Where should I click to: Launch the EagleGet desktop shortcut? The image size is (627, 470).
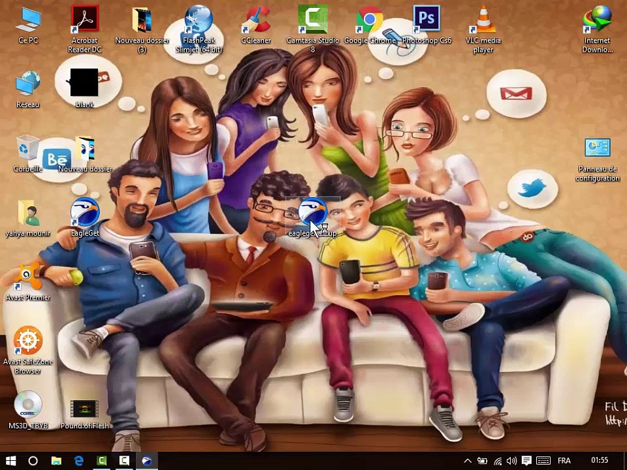point(85,217)
